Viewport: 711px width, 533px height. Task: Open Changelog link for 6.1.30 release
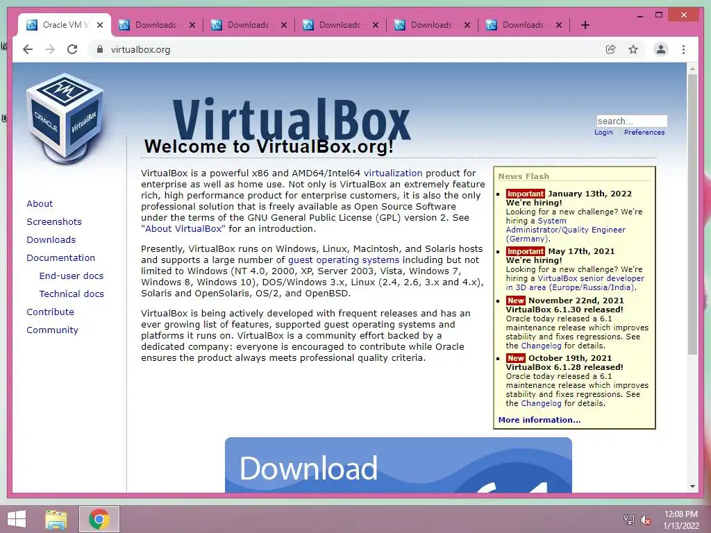(541, 346)
